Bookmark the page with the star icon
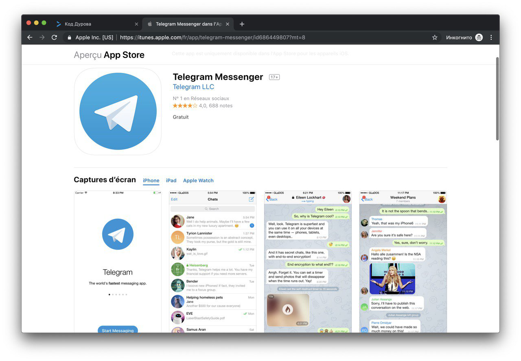 (435, 37)
